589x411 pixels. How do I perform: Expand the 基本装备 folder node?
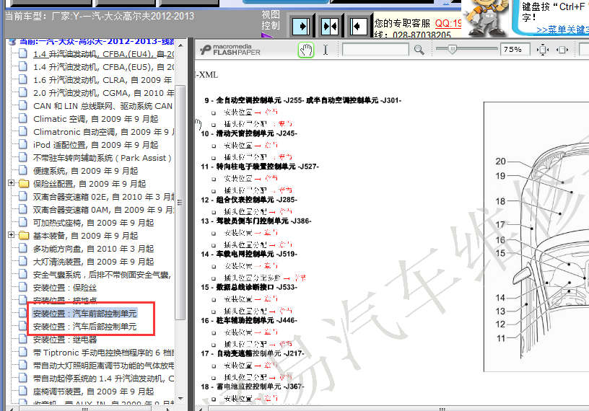click(12, 235)
